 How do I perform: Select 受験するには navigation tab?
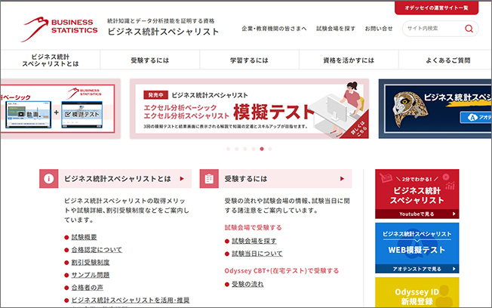pyautogui.click(x=150, y=60)
